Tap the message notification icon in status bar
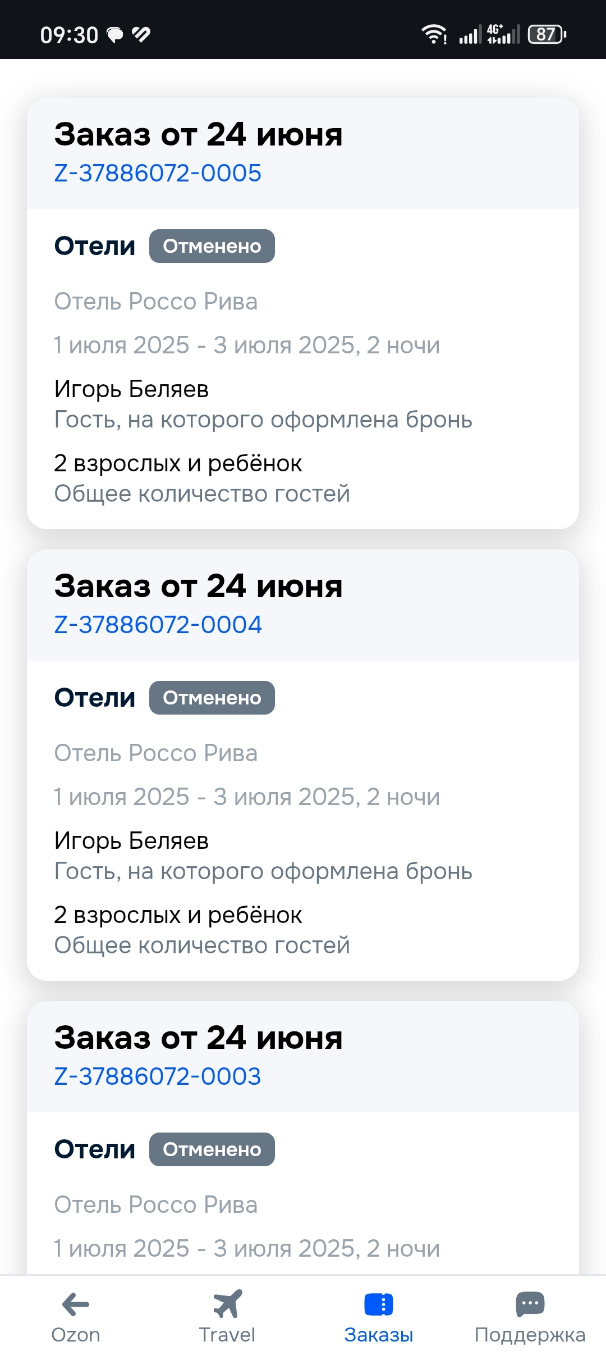Screen dimensions: 606x1355 [115, 35]
